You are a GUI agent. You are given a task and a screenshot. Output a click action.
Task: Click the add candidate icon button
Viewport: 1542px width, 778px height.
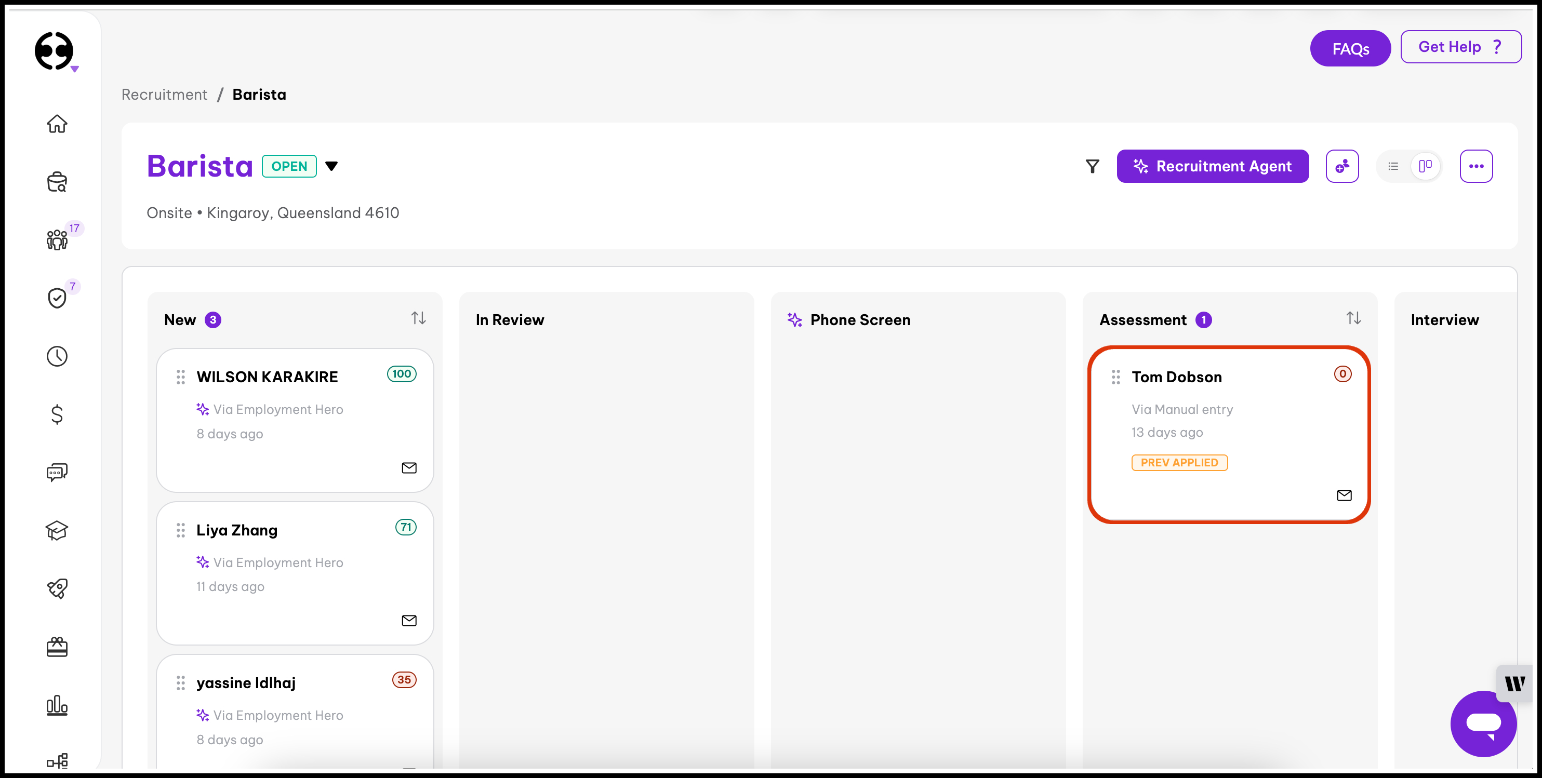(x=1341, y=166)
